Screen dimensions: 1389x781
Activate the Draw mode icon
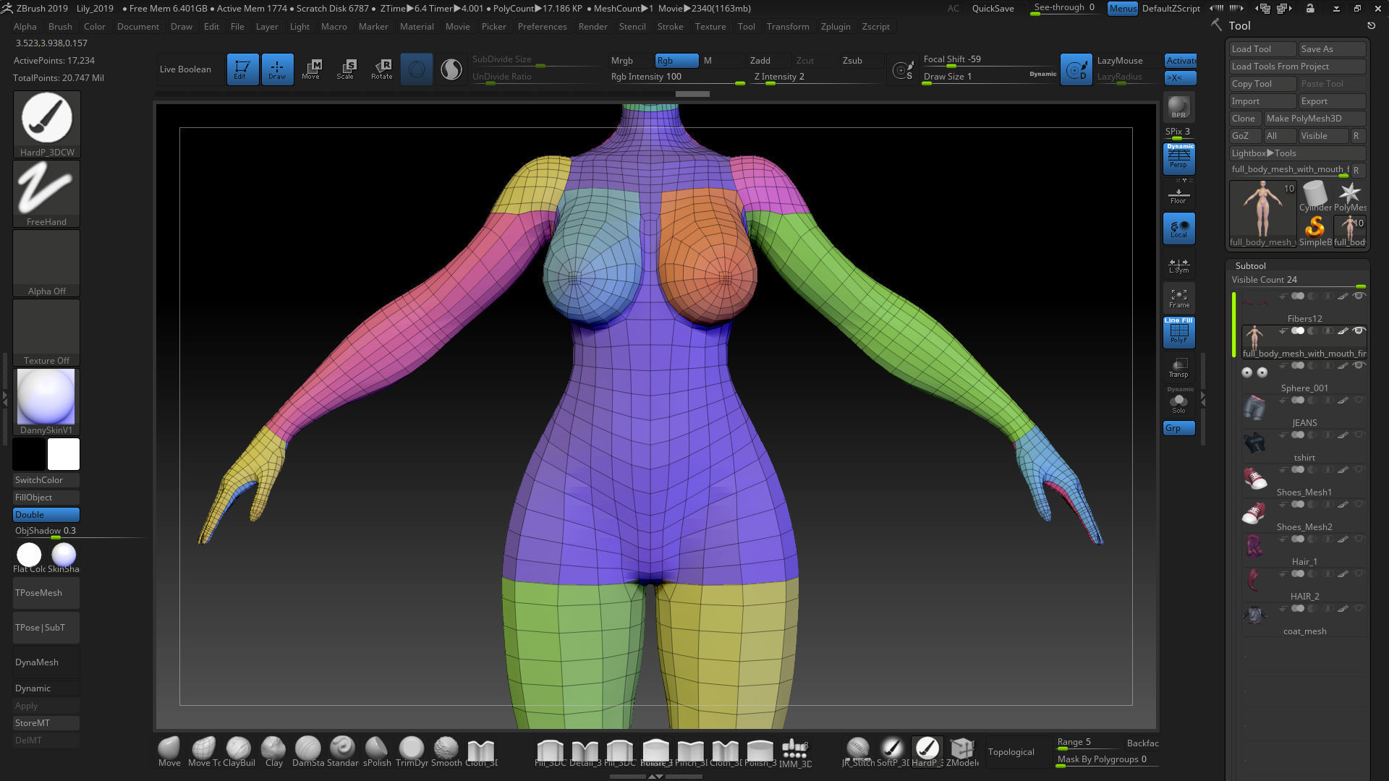[277, 69]
